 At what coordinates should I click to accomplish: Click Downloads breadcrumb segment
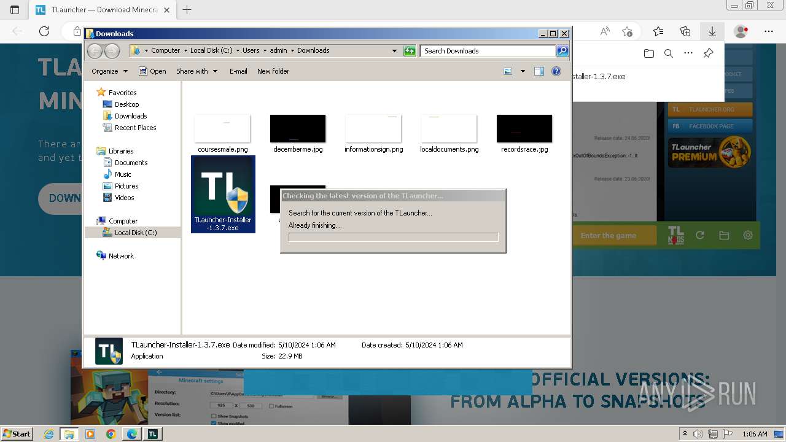[x=313, y=50]
